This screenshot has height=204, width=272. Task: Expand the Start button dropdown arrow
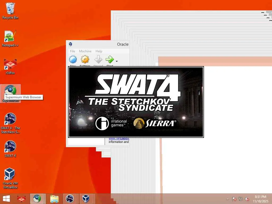(117, 61)
